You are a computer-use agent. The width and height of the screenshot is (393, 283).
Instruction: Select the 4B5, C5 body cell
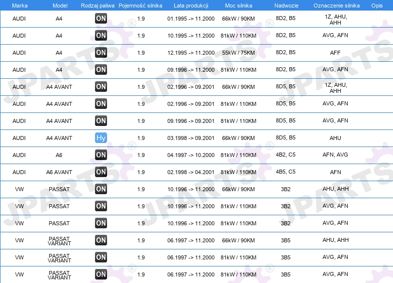pyautogui.click(x=285, y=172)
